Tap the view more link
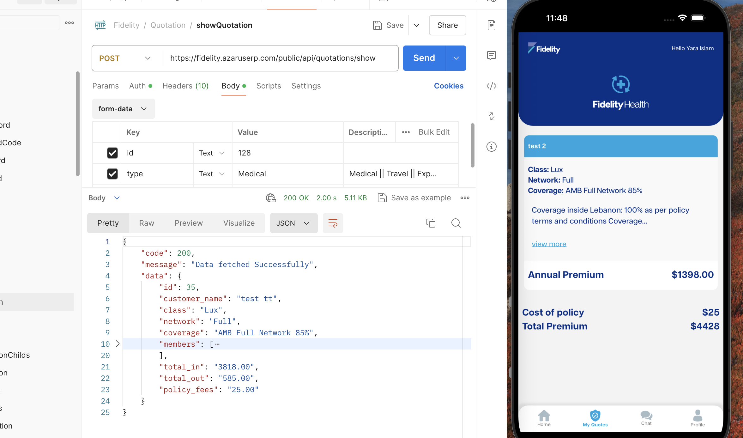743x438 pixels. (x=549, y=244)
